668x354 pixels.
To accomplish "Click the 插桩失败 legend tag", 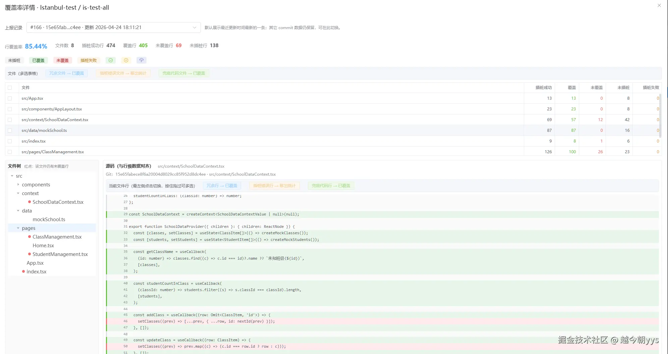I will point(89,61).
